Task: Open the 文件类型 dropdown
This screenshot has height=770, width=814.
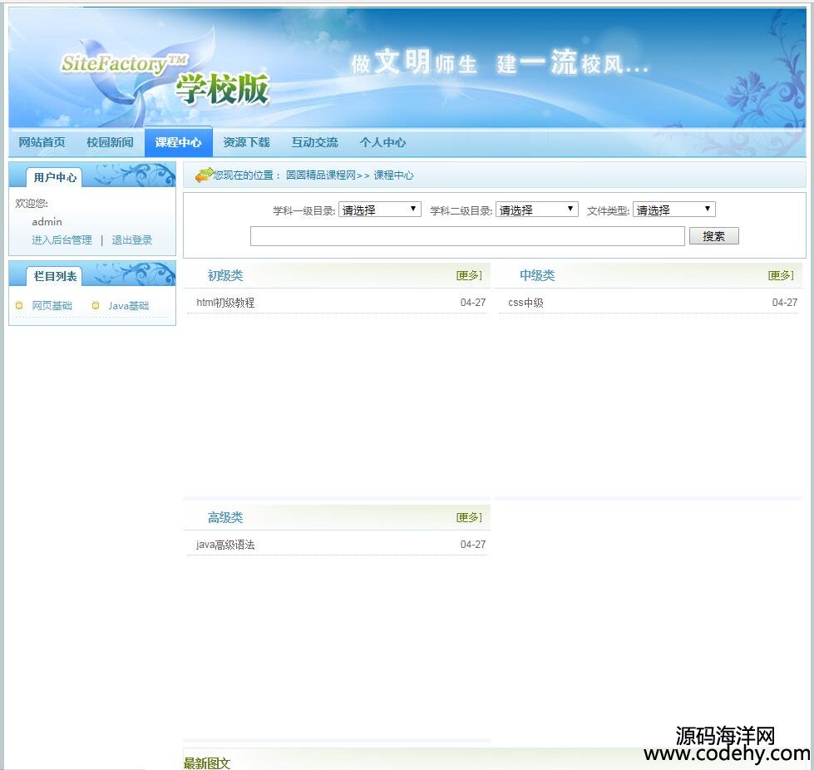Action: pyautogui.click(x=673, y=210)
